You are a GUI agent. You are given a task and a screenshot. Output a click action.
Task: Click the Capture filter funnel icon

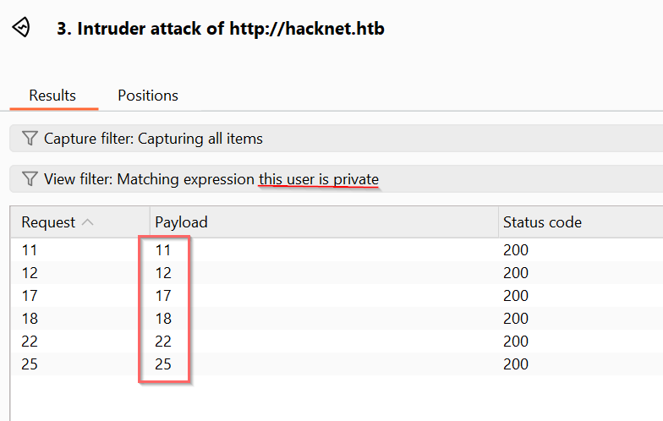click(x=30, y=139)
